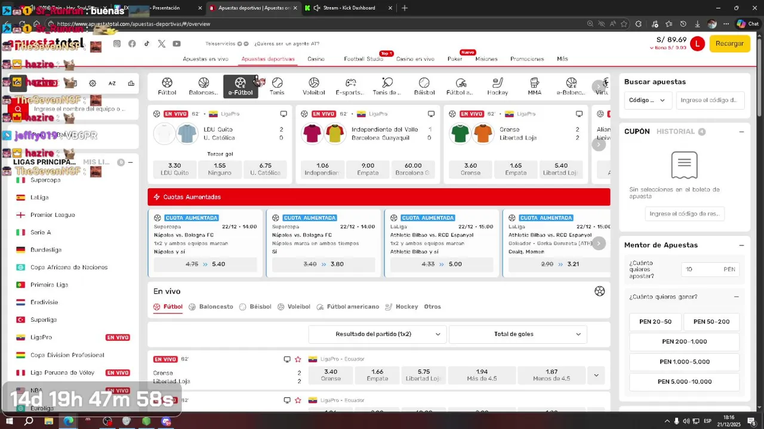
Task: Open the Resultado del partido (1x2) dropdown
Action: click(377, 334)
